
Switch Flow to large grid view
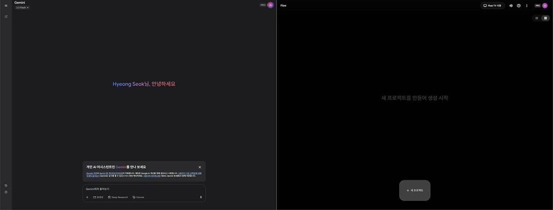(545, 18)
